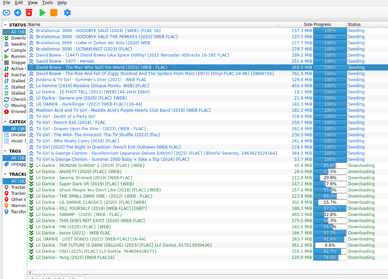Image resolution: width=388 pixels, height=279 pixels.
Task: Sort torrents by the Name column header
Action: point(153,24)
